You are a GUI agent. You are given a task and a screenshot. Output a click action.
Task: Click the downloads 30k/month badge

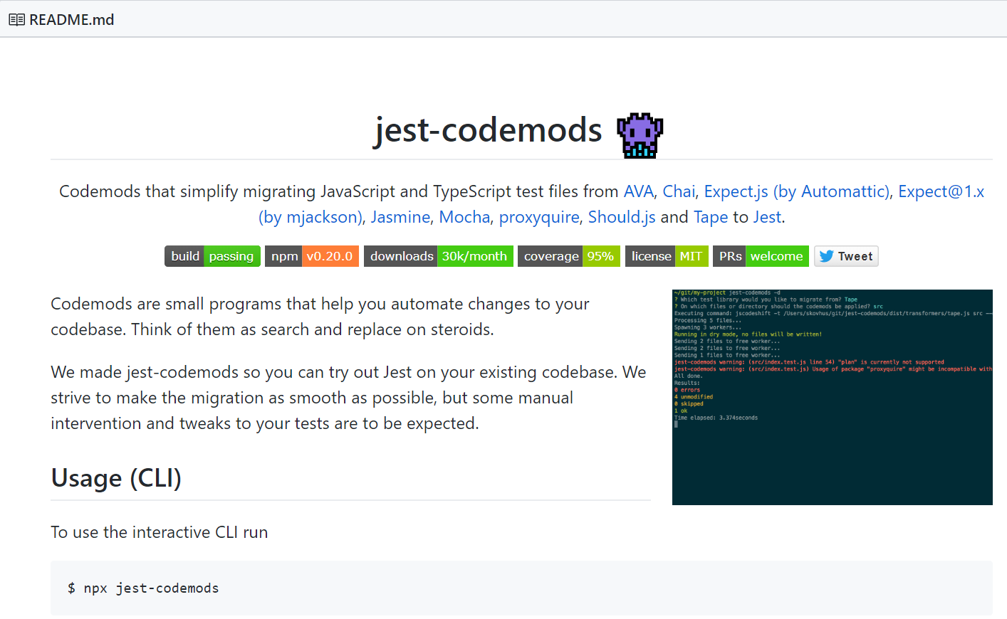(439, 256)
